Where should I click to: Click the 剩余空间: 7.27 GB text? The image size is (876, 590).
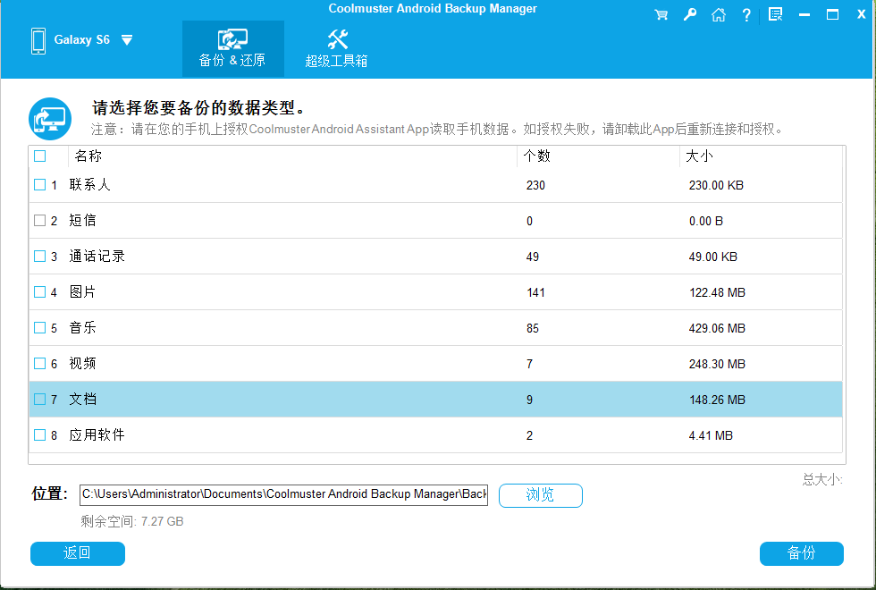point(132,521)
